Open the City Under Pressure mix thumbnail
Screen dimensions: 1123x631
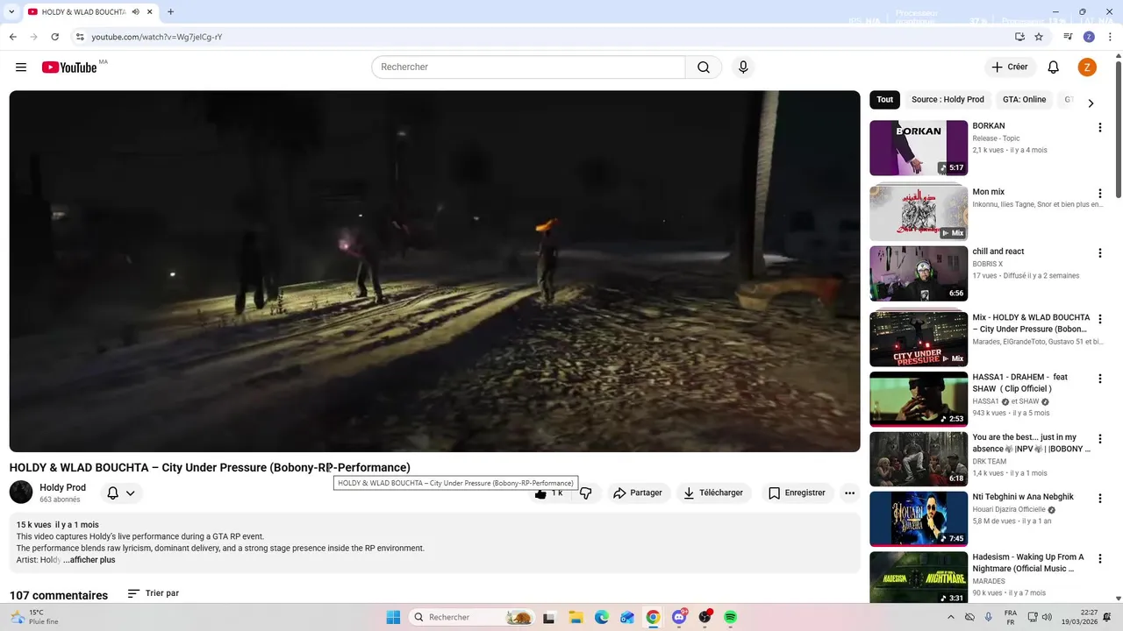coord(919,339)
